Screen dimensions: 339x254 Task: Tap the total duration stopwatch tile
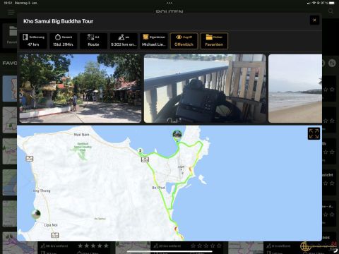pos(63,41)
